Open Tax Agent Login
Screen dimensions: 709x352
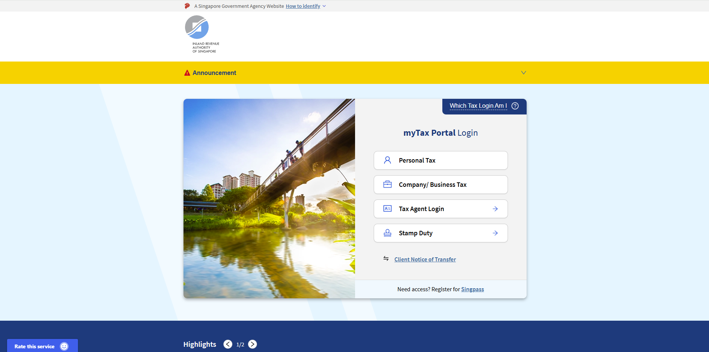tap(441, 209)
